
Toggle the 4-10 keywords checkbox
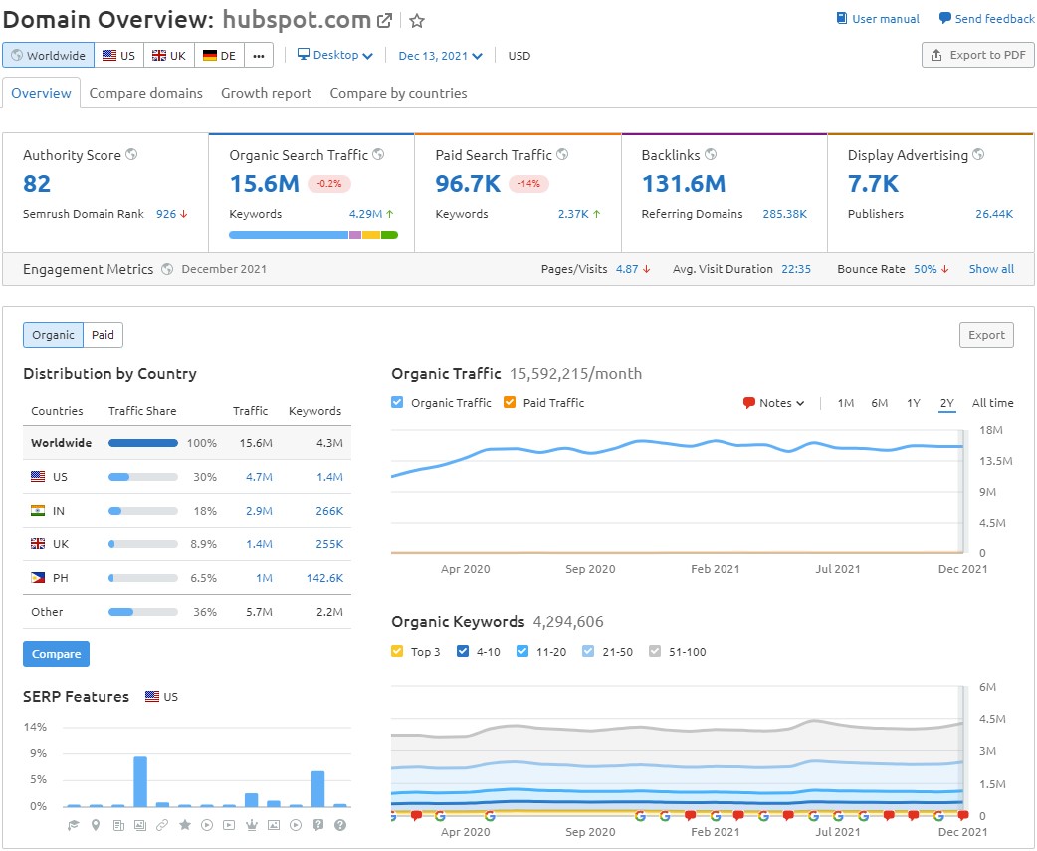click(x=463, y=651)
